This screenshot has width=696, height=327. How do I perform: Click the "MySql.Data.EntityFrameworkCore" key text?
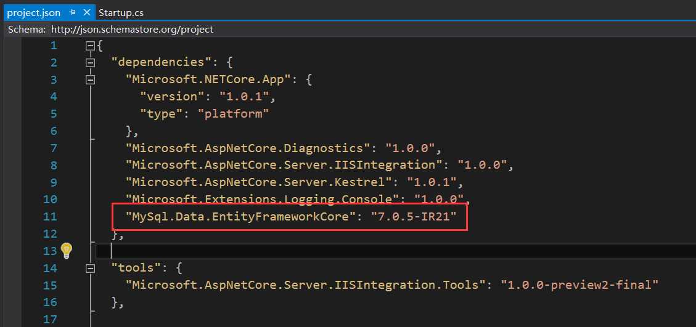pyautogui.click(x=238, y=216)
